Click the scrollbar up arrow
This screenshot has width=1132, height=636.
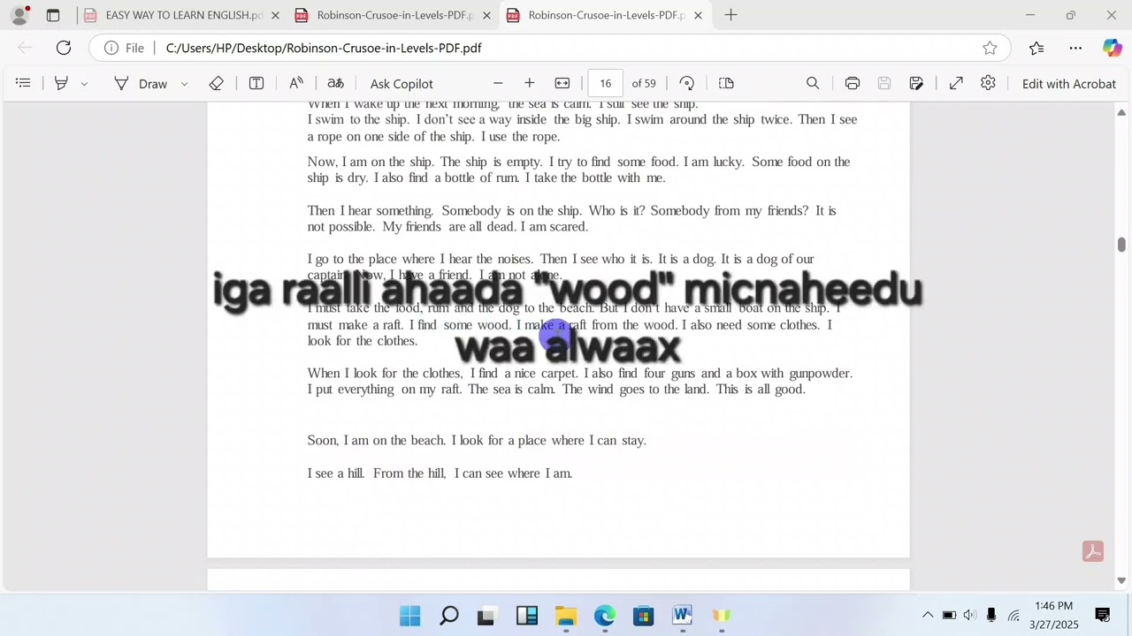(x=1121, y=112)
